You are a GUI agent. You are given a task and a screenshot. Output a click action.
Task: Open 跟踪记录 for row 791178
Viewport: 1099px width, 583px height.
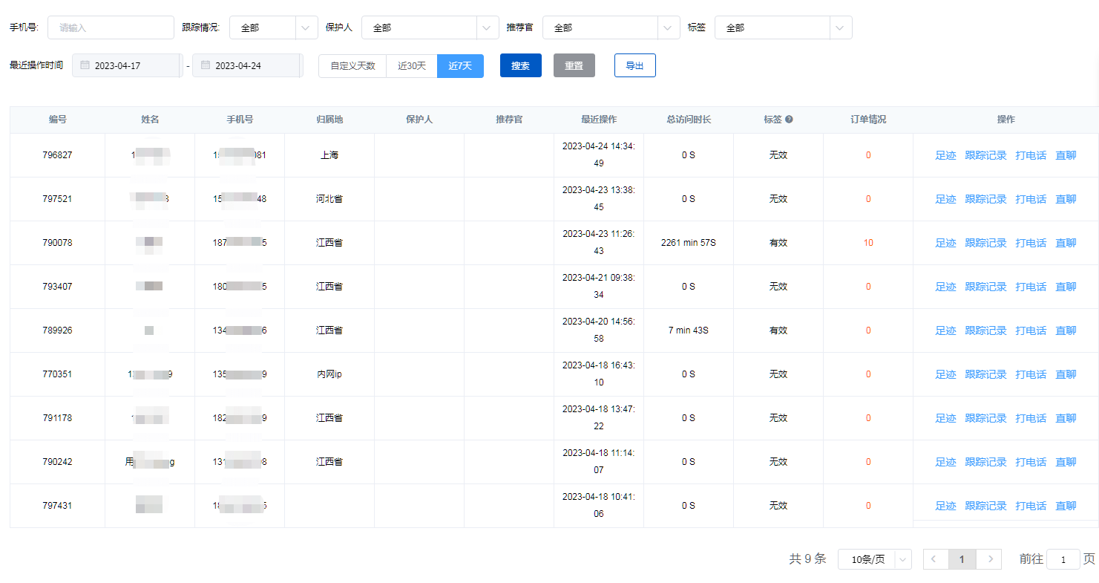coord(985,418)
